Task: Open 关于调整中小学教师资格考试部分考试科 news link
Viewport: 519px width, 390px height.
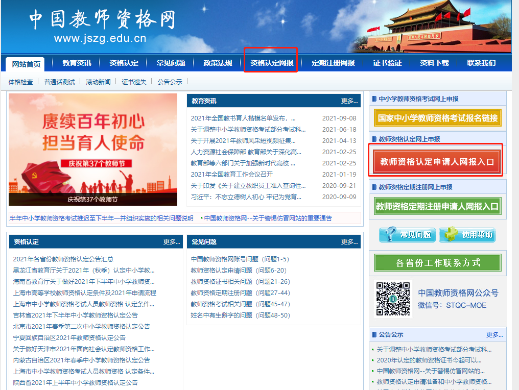Action: (x=248, y=129)
